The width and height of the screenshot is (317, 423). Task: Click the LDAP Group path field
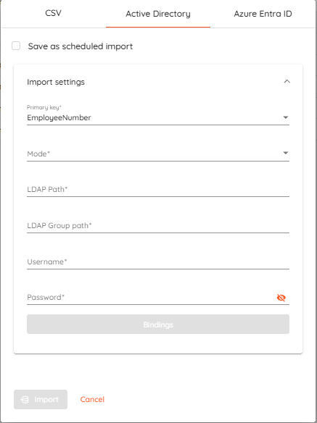[x=158, y=225]
